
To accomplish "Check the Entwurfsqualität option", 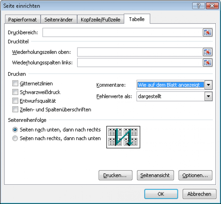I will 15,101.
